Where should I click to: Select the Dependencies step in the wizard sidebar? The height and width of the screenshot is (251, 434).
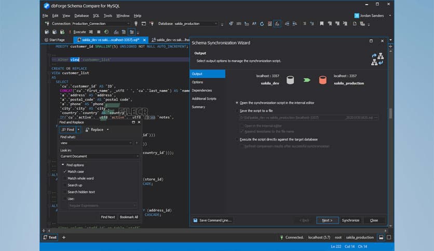[x=202, y=90]
